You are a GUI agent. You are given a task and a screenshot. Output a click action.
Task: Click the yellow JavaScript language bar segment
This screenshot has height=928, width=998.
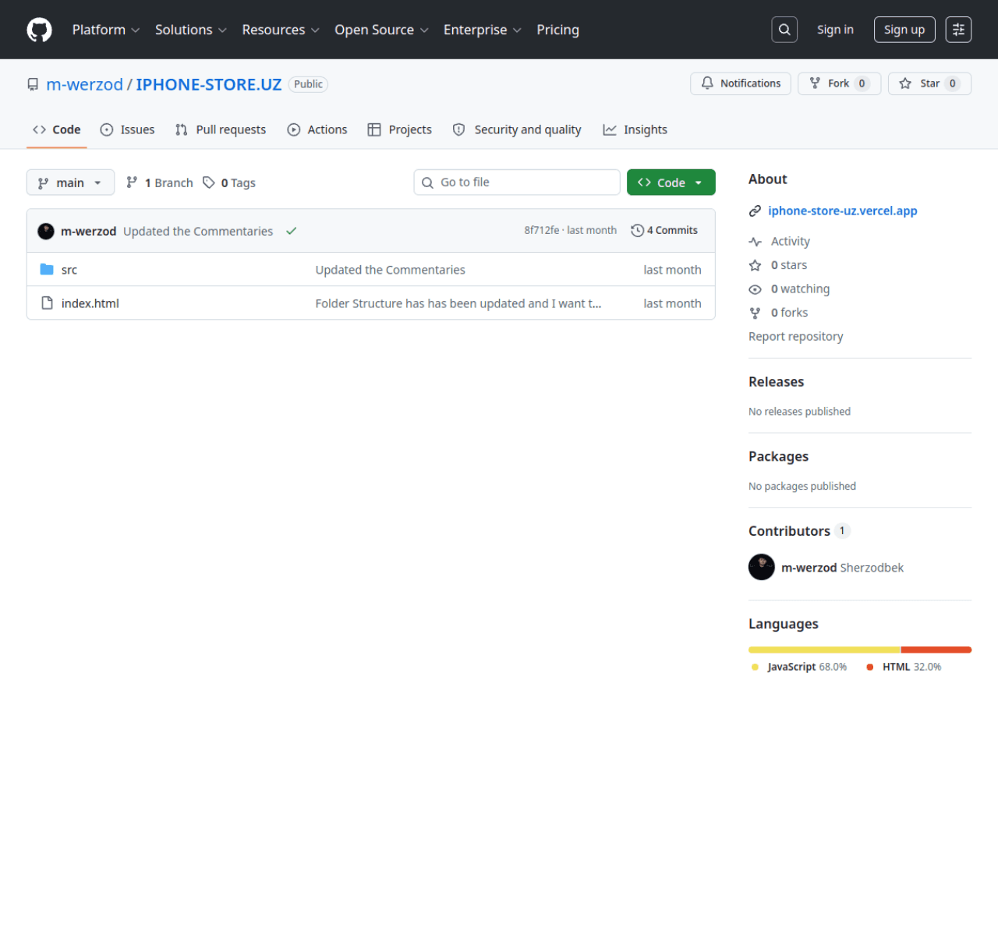click(x=824, y=650)
